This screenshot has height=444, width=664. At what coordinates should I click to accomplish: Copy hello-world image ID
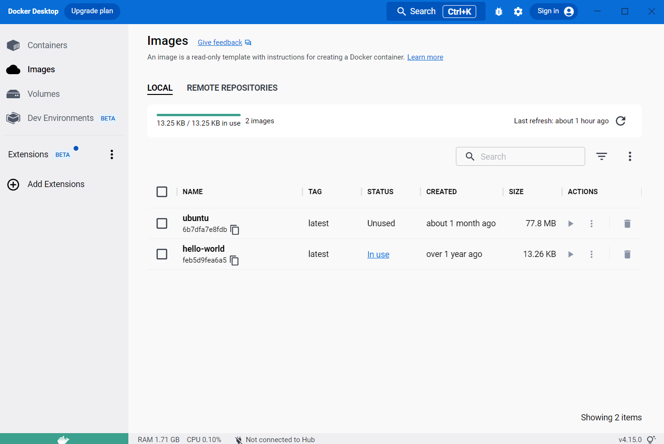[234, 261]
